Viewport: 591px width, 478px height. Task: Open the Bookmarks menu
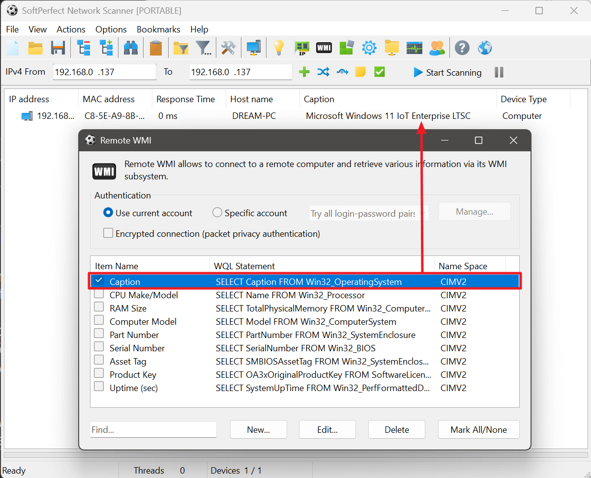pyautogui.click(x=158, y=29)
